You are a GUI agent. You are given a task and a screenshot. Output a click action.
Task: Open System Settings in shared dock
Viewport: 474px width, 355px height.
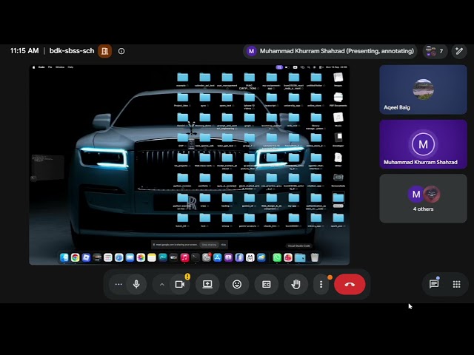[x=207, y=257]
